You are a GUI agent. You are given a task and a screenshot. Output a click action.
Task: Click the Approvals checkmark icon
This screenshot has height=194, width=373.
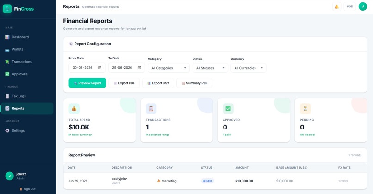[7, 74]
